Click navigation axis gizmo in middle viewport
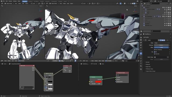The image size is (172, 97). pyautogui.click(x=135, y=11)
